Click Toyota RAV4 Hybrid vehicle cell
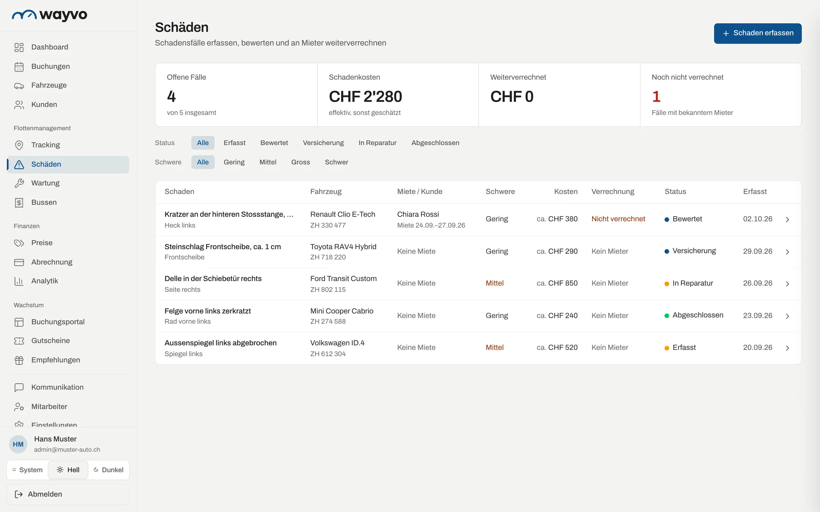The width and height of the screenshot is (820, 512). coord(343,252)
